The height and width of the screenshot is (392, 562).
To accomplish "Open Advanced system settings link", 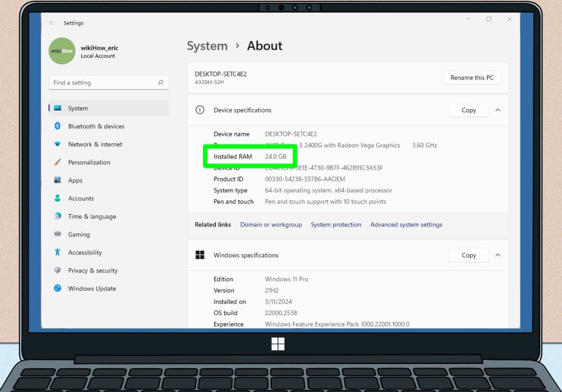I will pos(406,224).
